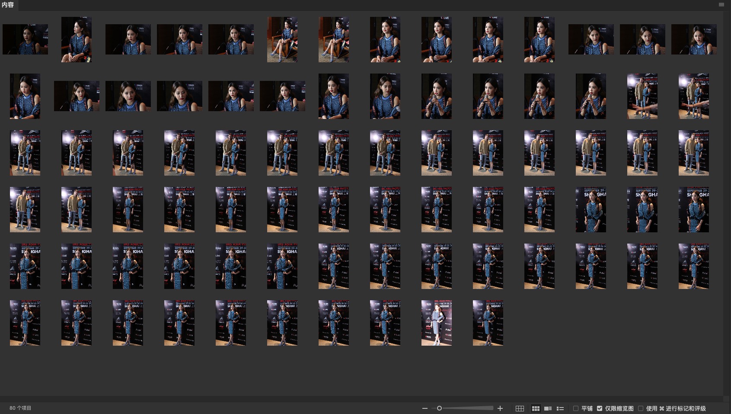Image resolution: width=731 pixels, height=414 pixels.
Task: Select the last thumbnail in the top row
Action: click(x=693, y=39)
